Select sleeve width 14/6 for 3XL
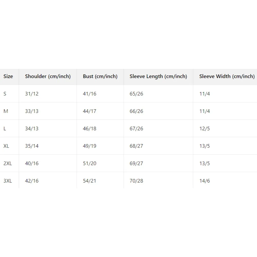The height and width of the screenshot is (257, 257). 205,181
